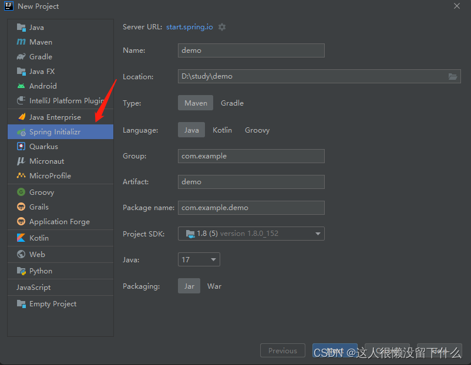471x365 pixels.
Task: Choose Kotlin as the language
Action: click(222, 130)
